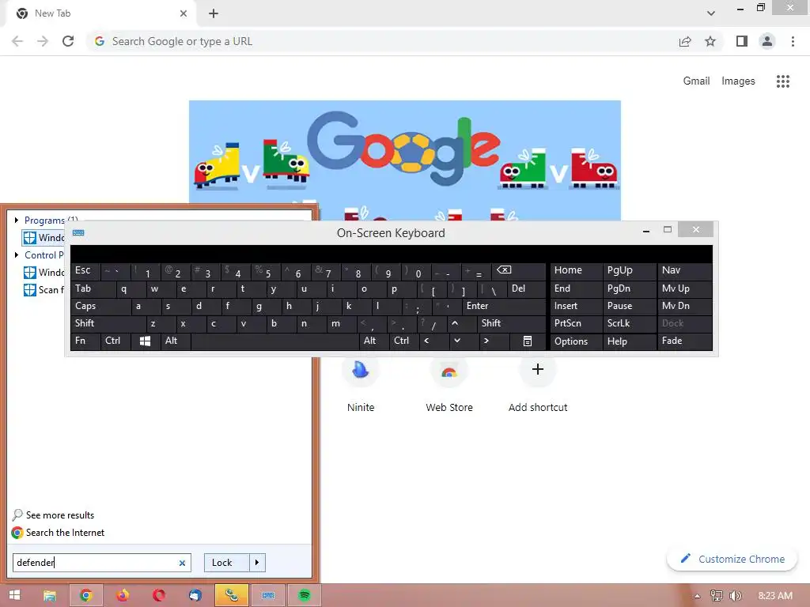Image resolution: width=810 pixels, height=607 pixels.
Task: Click the Help key on keyboard
Action: [630, 341]
